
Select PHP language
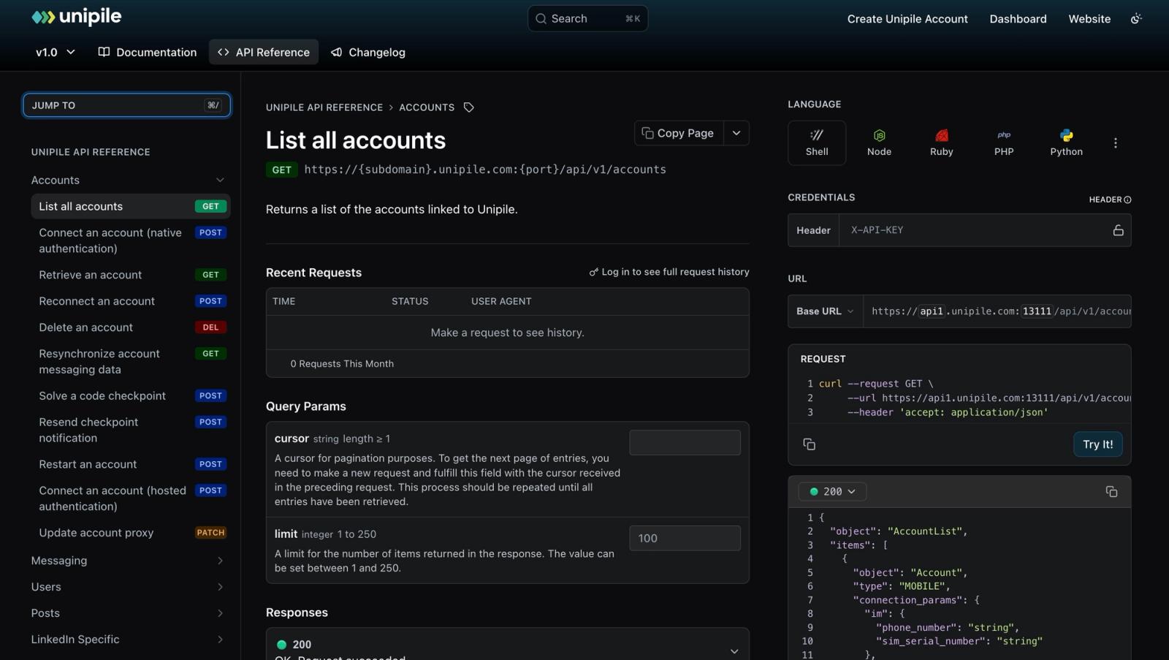(x=1004, y=143)
